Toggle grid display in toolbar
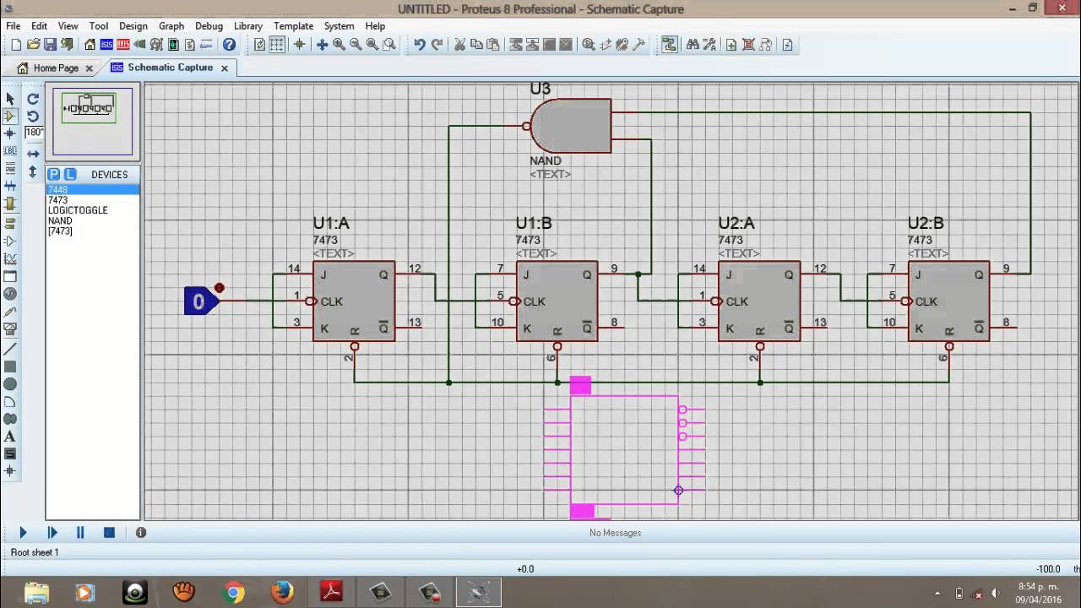The height and width of the screenshot is (608, 1081). tap(276, 45)
